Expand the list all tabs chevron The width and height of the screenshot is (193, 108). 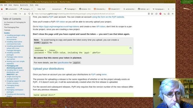click(173, 9)
